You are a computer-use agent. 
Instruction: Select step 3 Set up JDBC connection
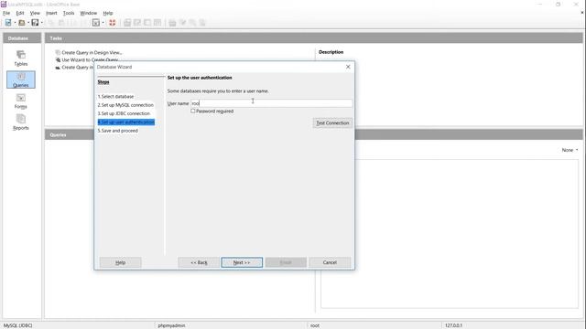(x=124, y=113)
